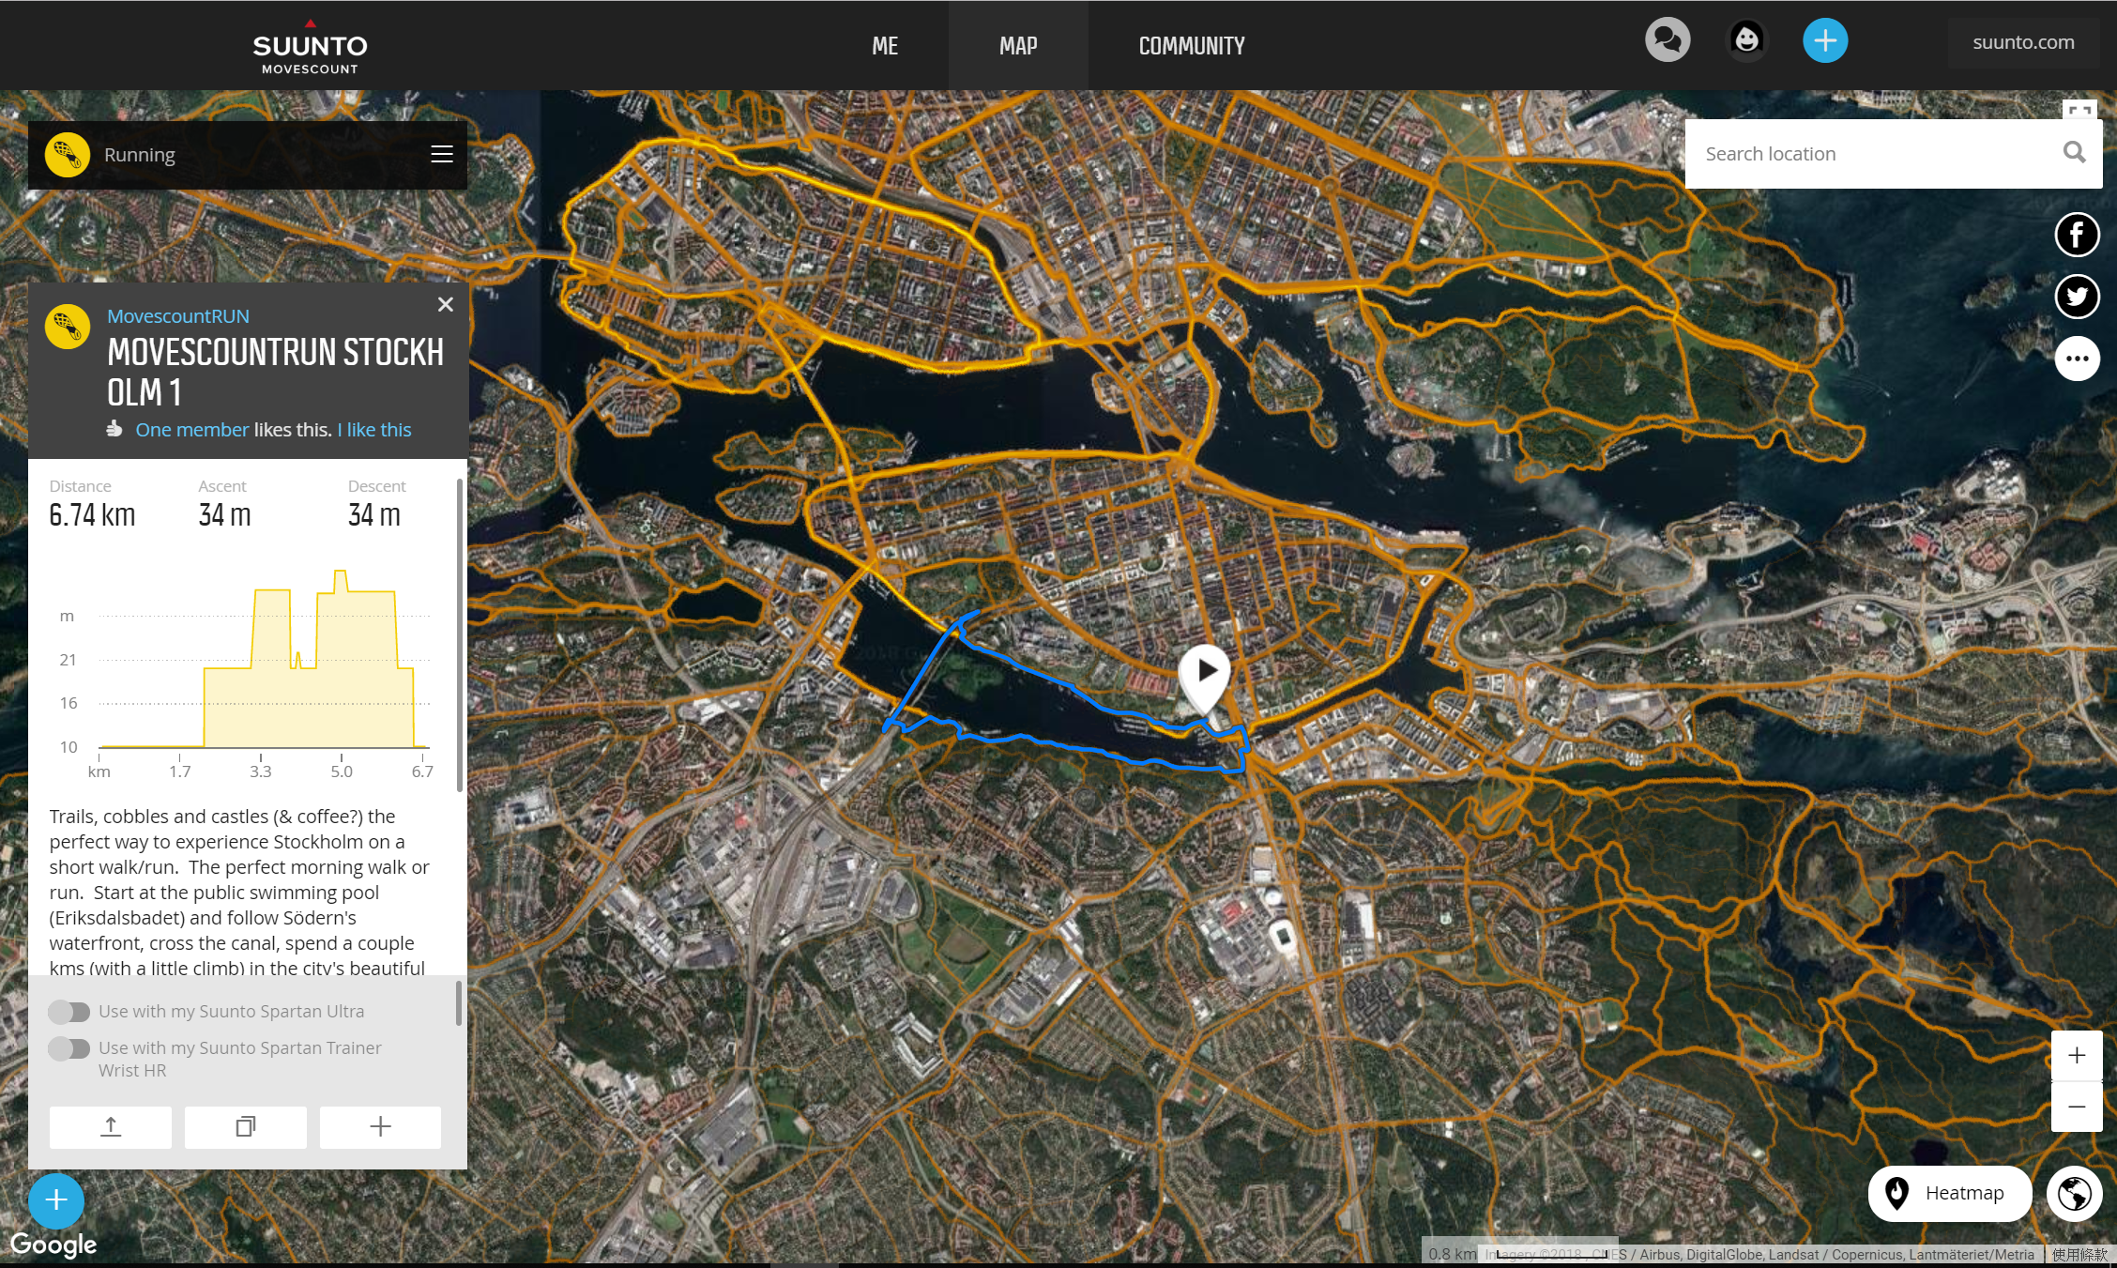Screen dimensions: 2117x1268
Task: Click the add route plus button
Action: tap(380, 1126)
